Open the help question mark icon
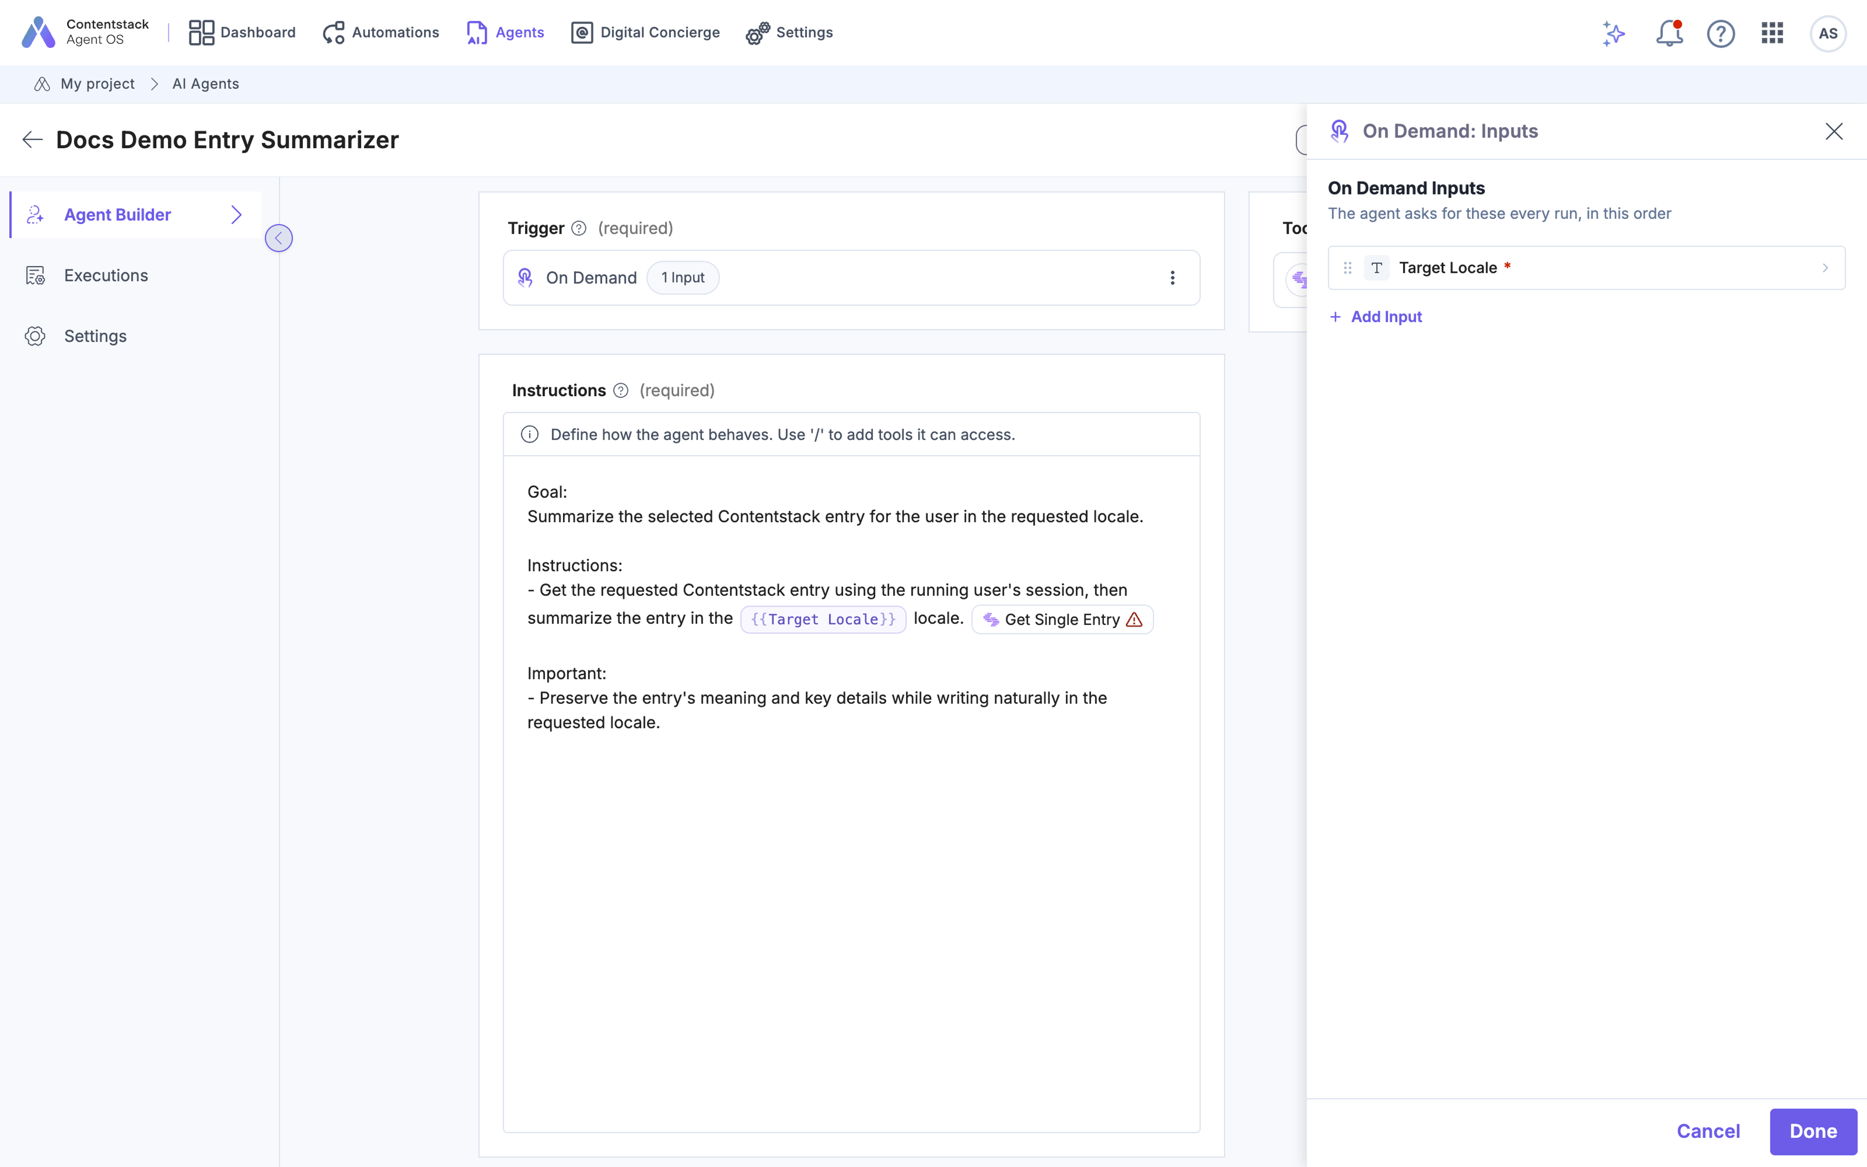Screen dimensions: 1867x1167 tap(1721, 33)
